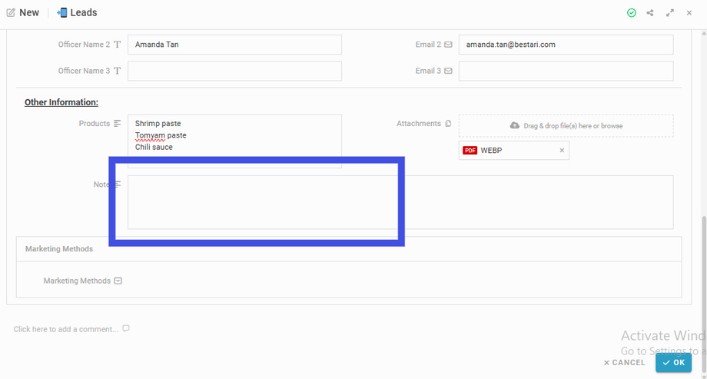Click the empty Officer Name 3 field
707x379 pixels.
pyautogui.click(x=234, y=71)
